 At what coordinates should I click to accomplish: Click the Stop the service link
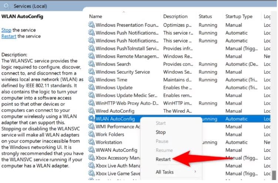click(6, 30)
